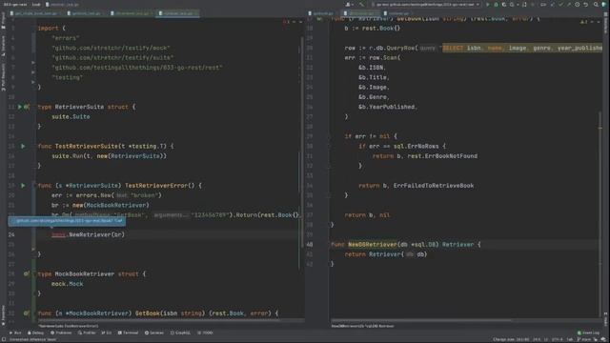The height and width of the screenshot is (343, 610).
Task: Toggle the Pull Requests tool window stripe
Action: (3, 76)
